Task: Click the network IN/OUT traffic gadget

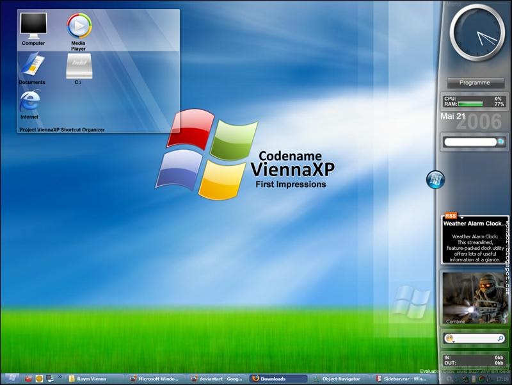Action: point(474,360)
